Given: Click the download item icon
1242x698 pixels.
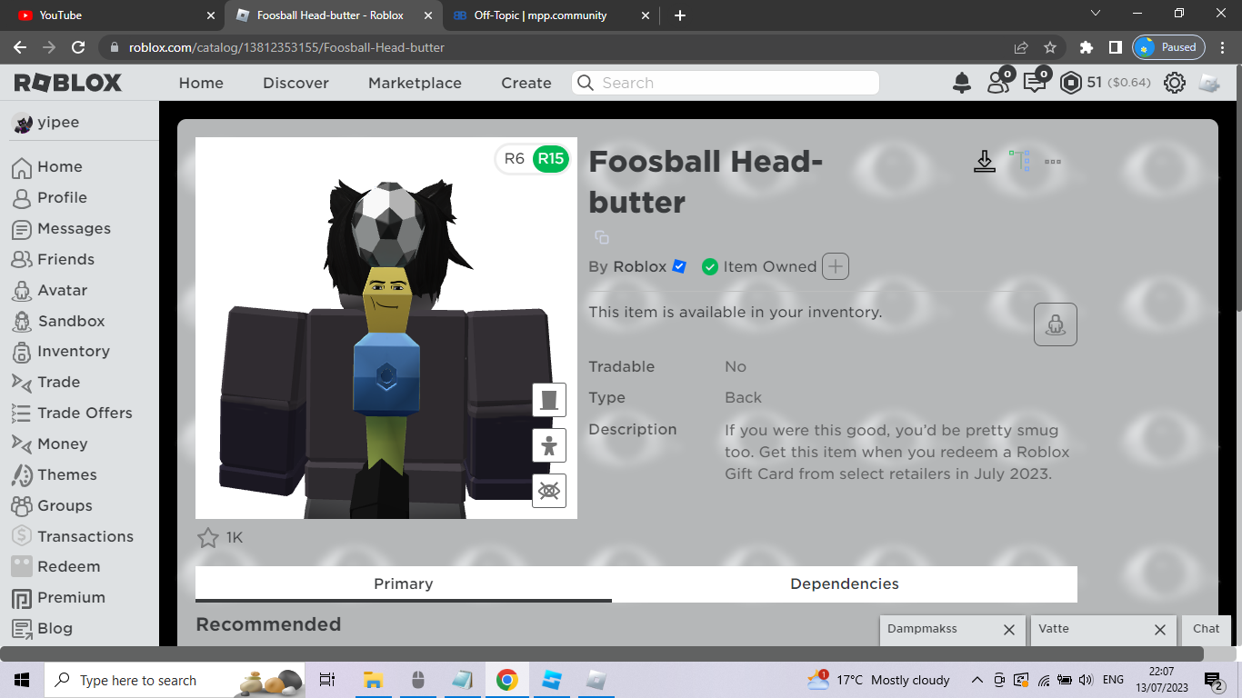Looking at the screenshot, I should (x=984, y=162).
